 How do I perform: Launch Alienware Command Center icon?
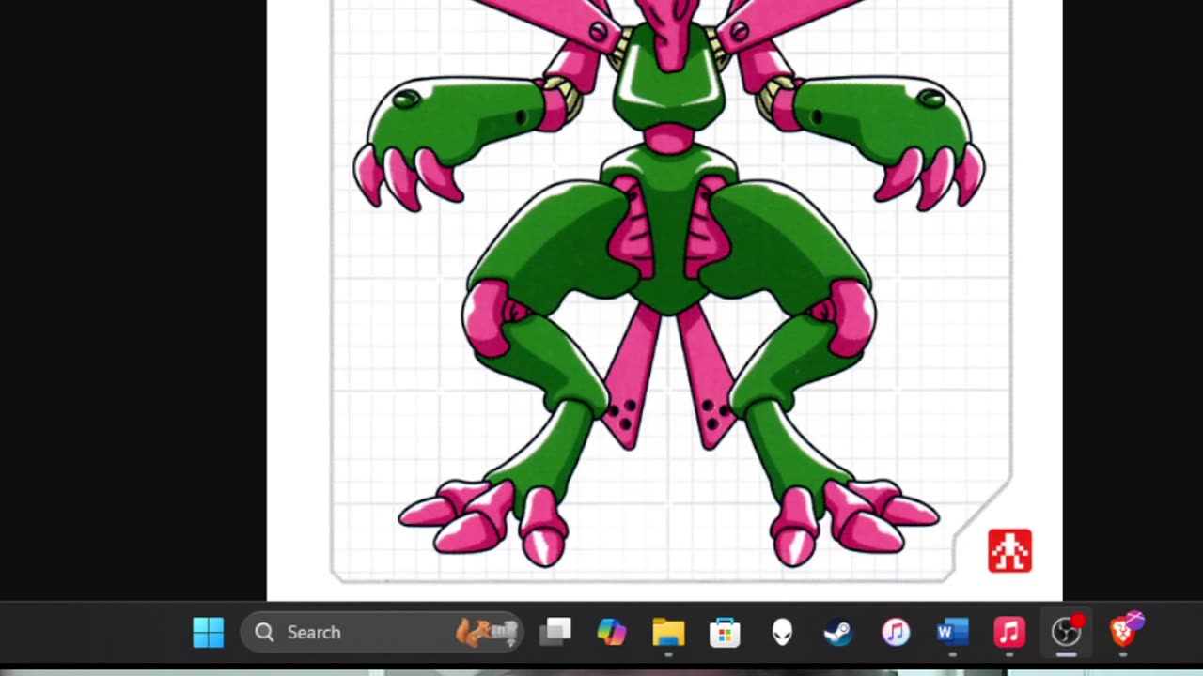[x=782, y=632]
